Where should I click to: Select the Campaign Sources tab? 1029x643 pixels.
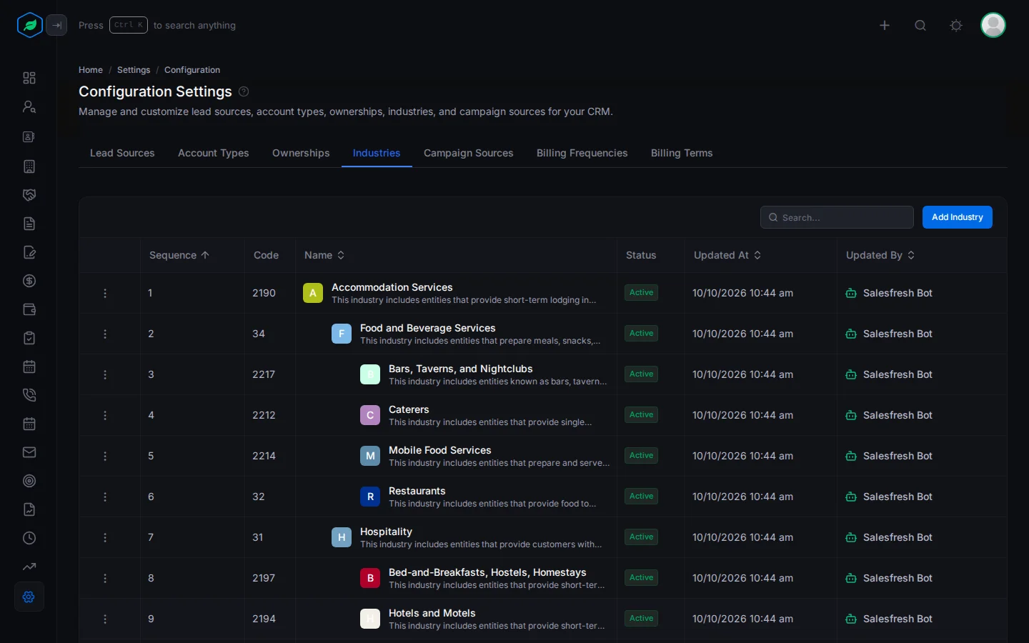coord(469,153)
